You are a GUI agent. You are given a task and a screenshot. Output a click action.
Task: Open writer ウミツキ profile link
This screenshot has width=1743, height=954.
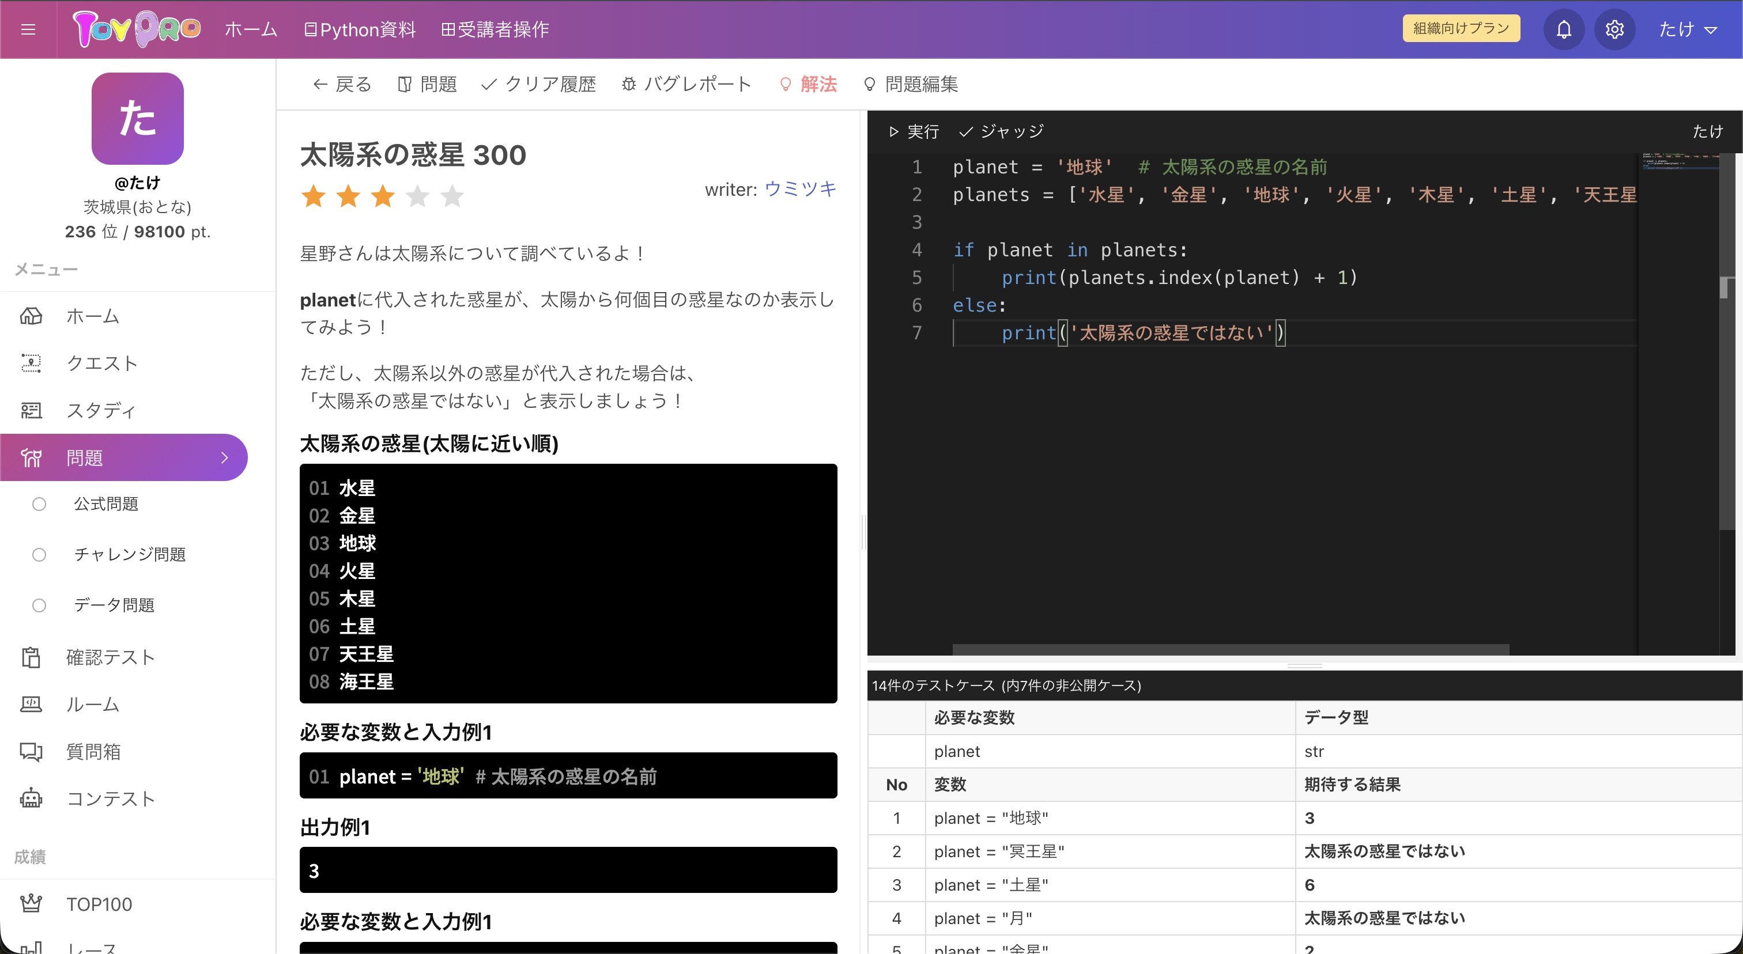pos(801,190)
